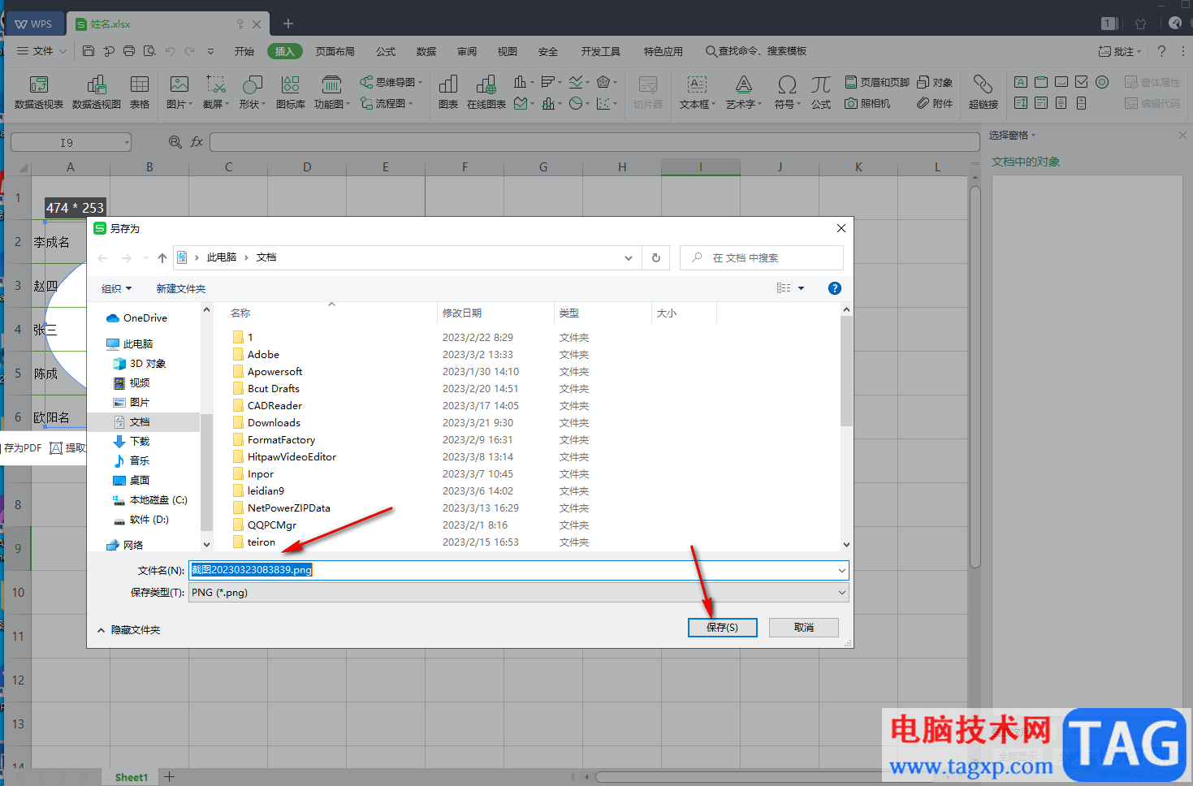Click the 取消 cancel button
This screenshot has height=786, width=1193.
click(804, 628)
